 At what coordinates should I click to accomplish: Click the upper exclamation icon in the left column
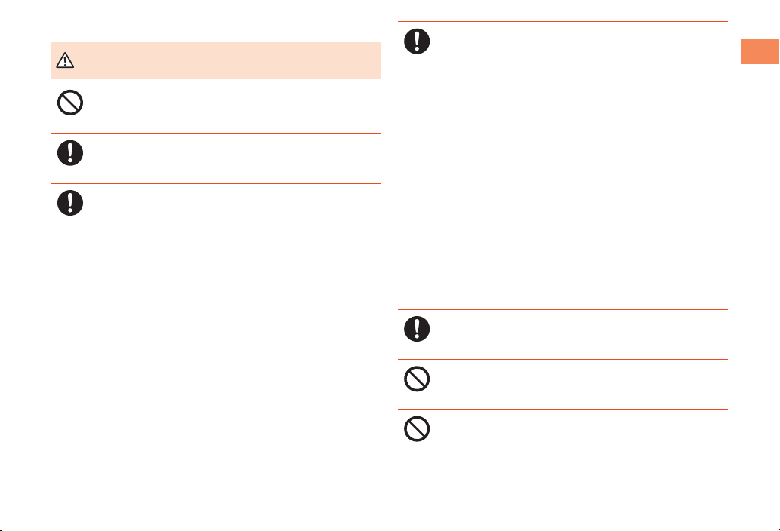[69, 154]
